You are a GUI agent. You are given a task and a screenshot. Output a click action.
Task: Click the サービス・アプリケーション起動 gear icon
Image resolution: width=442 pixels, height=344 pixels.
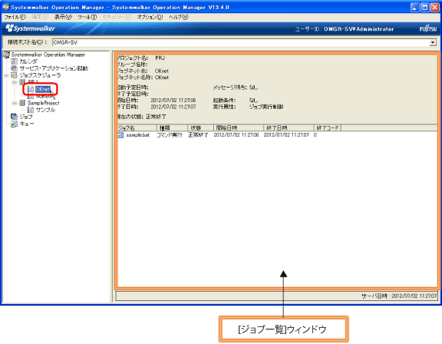[14, 68]
